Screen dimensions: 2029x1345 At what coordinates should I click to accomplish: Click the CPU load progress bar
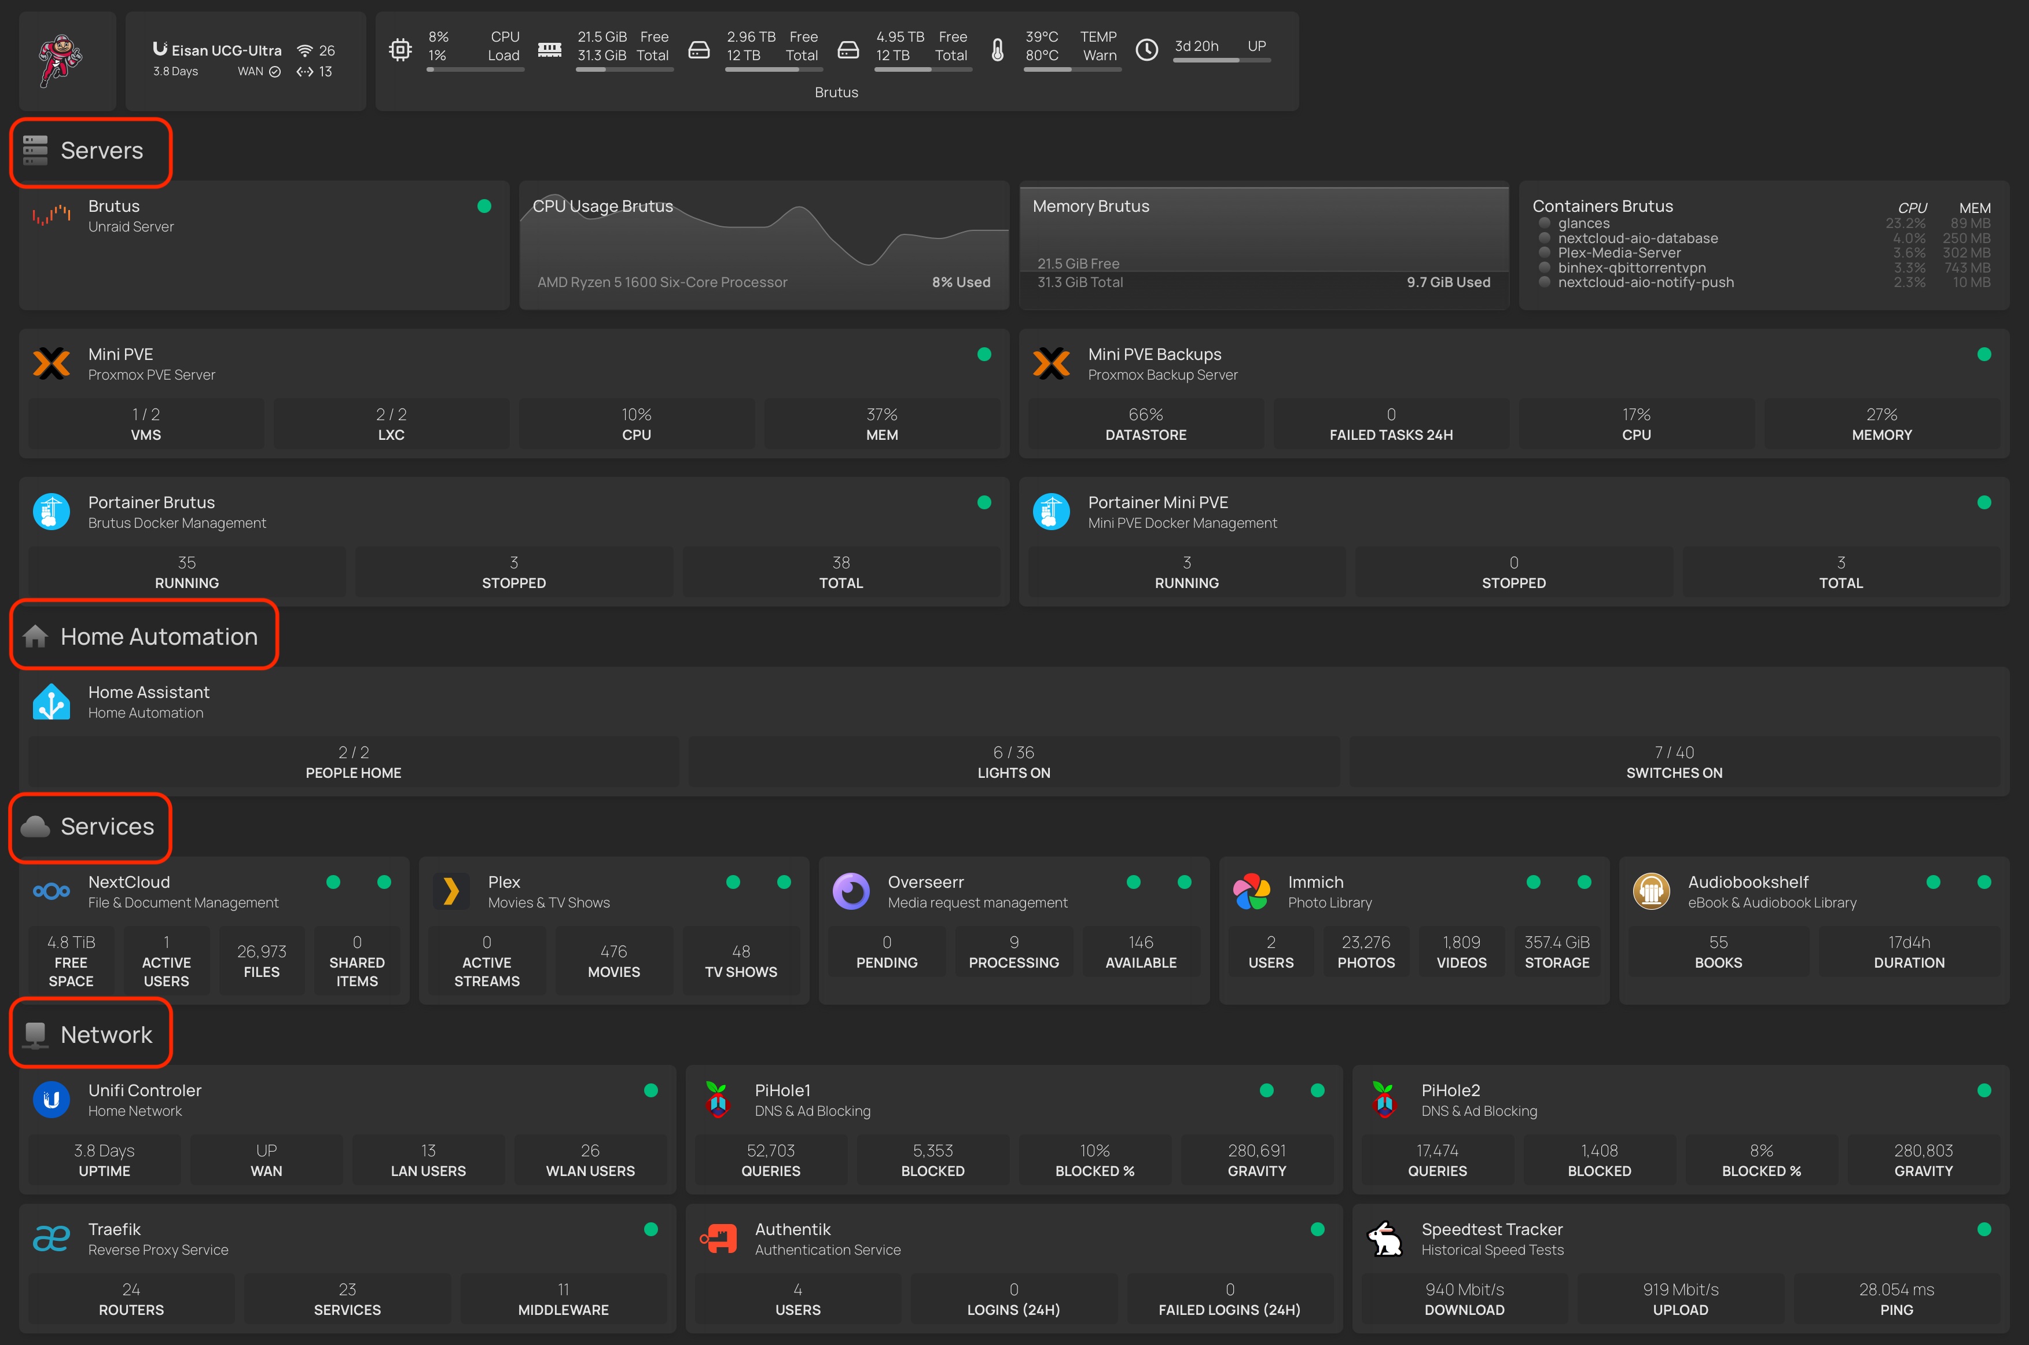pos(475,69)
